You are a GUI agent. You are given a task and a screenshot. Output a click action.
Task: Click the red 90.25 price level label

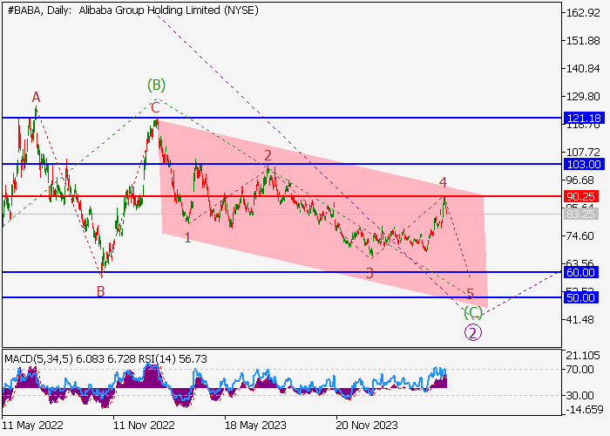point(580,196)
